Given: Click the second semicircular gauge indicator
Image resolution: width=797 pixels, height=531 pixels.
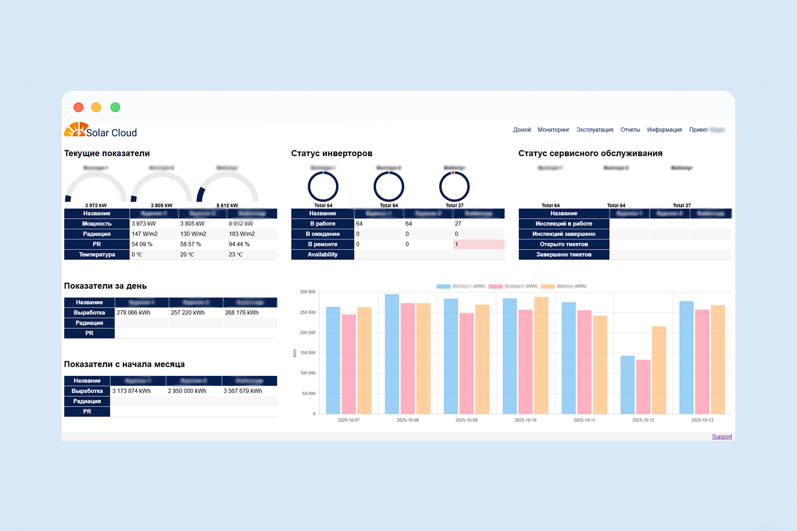Looking at the screenshot, I should [x=161, y=184].
